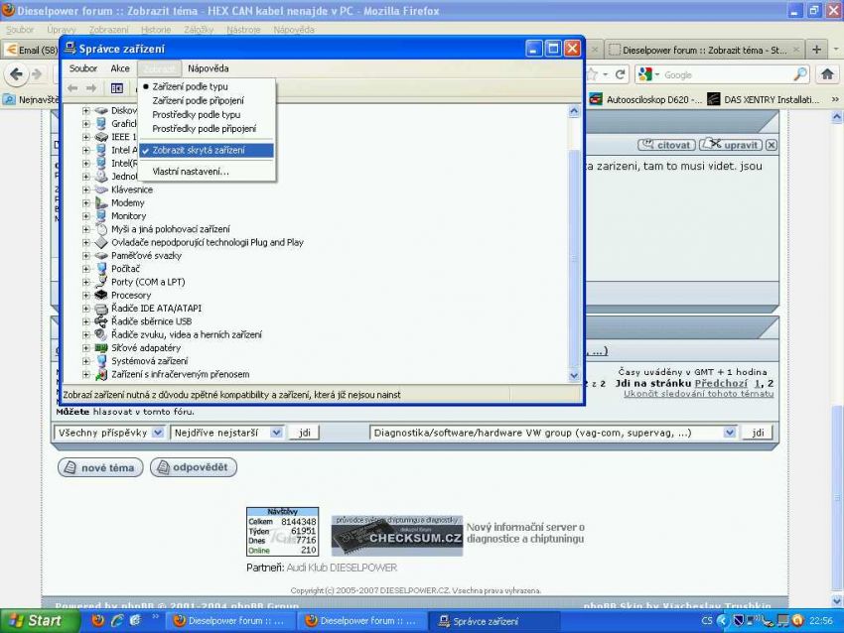
Task: Open the Audi Klub DIESELPOWER partner link
Action: click(342, 568)
